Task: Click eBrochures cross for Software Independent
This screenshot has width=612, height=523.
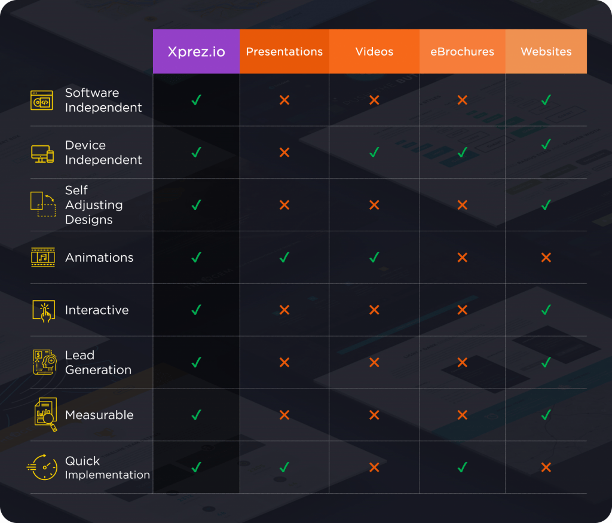Action: tap(463, 100)
